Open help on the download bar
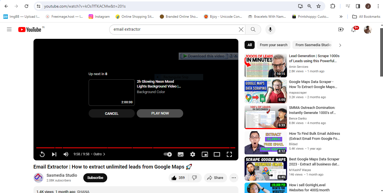 (231, 56)
